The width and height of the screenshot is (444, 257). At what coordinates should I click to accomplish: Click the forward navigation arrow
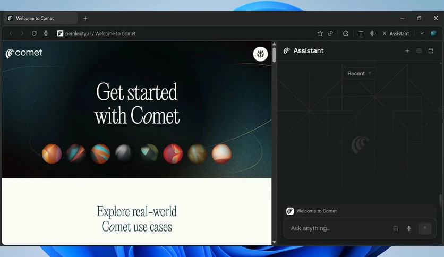(x=22, y=33)
